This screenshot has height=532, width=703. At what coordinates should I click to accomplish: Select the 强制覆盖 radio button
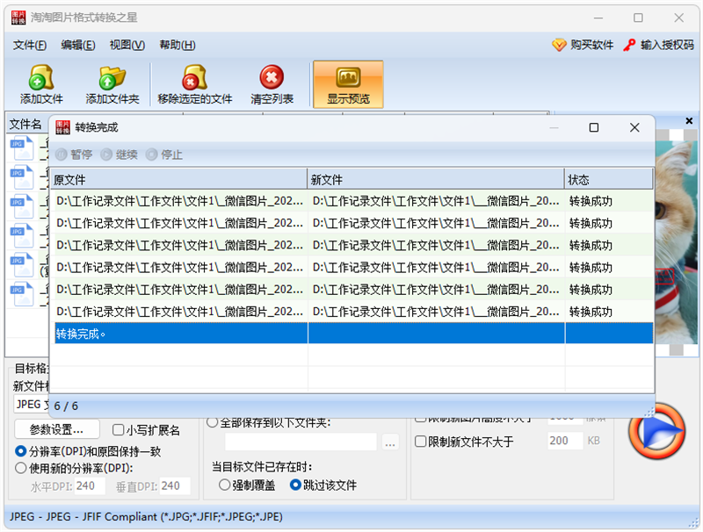(x=224, y=485)
